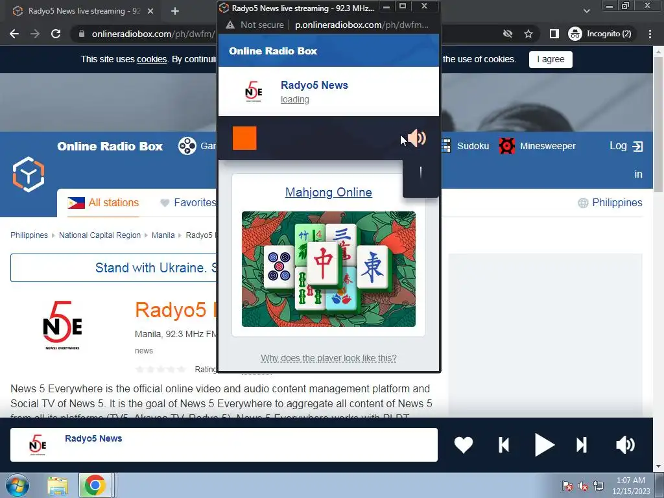Toggle the browser side panel icon
The height and width of the screenshot is (498, 664).
click(554, 34)
